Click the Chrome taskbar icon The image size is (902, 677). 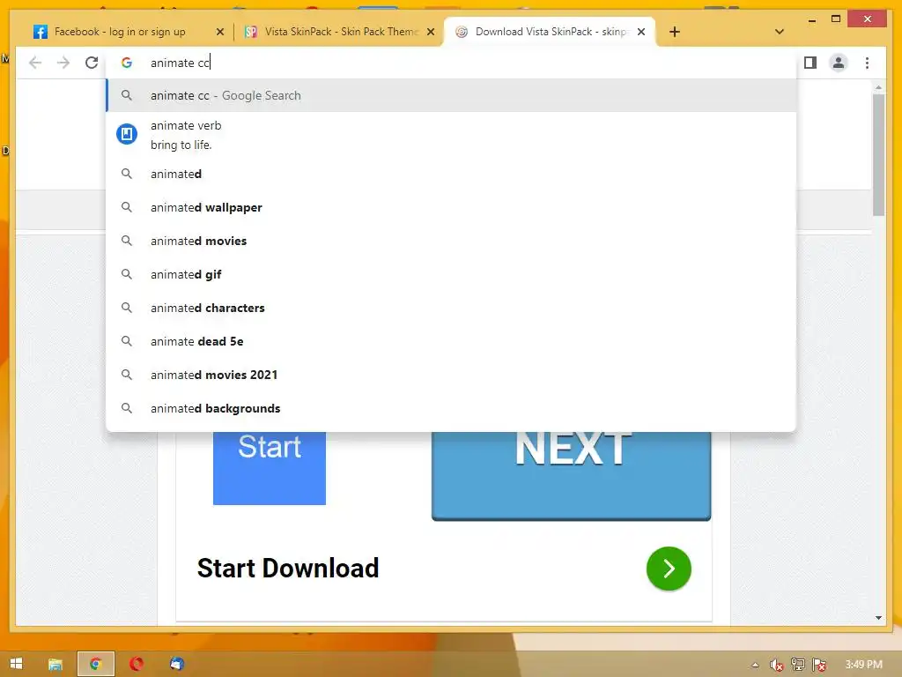(x=96, y=664)
